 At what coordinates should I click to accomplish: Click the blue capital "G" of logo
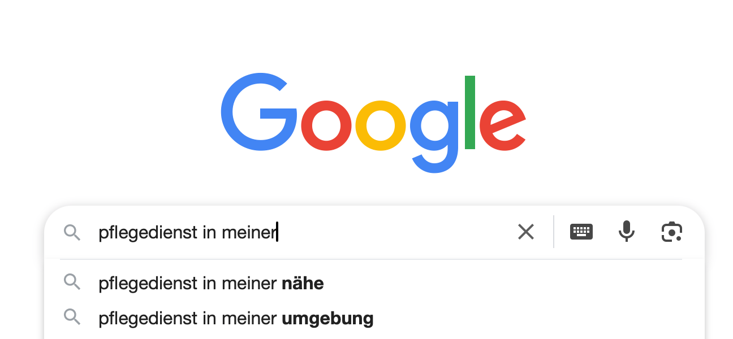tap(257, 113)
